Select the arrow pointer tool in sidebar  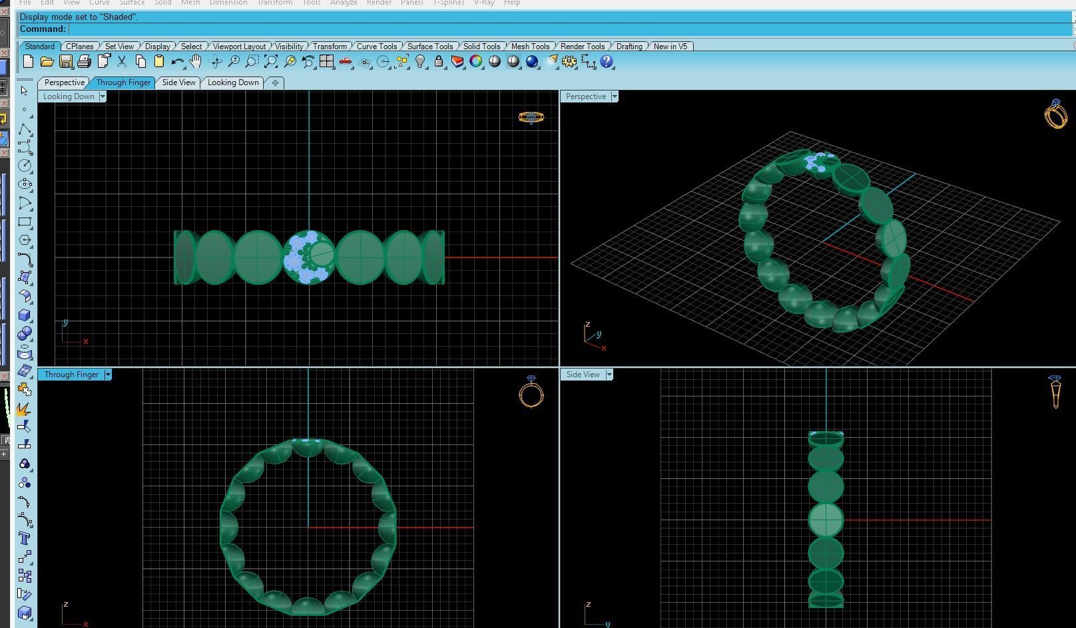click(x=25, y=91)
